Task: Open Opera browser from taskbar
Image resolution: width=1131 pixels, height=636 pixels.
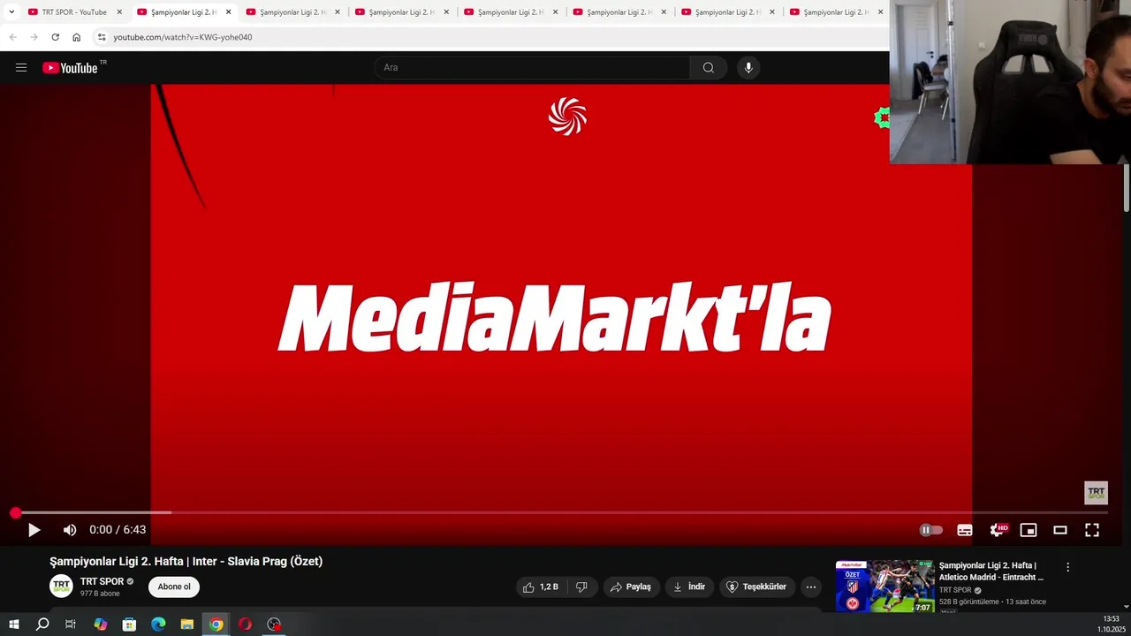Action: [x=245, y=625]
